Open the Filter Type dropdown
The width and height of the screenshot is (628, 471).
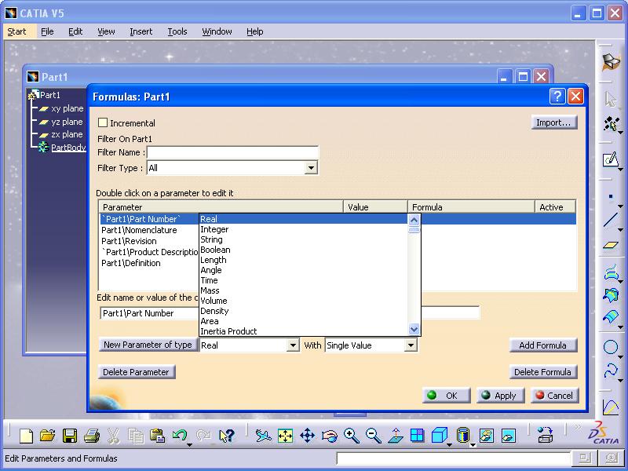(x=311, y=168)
